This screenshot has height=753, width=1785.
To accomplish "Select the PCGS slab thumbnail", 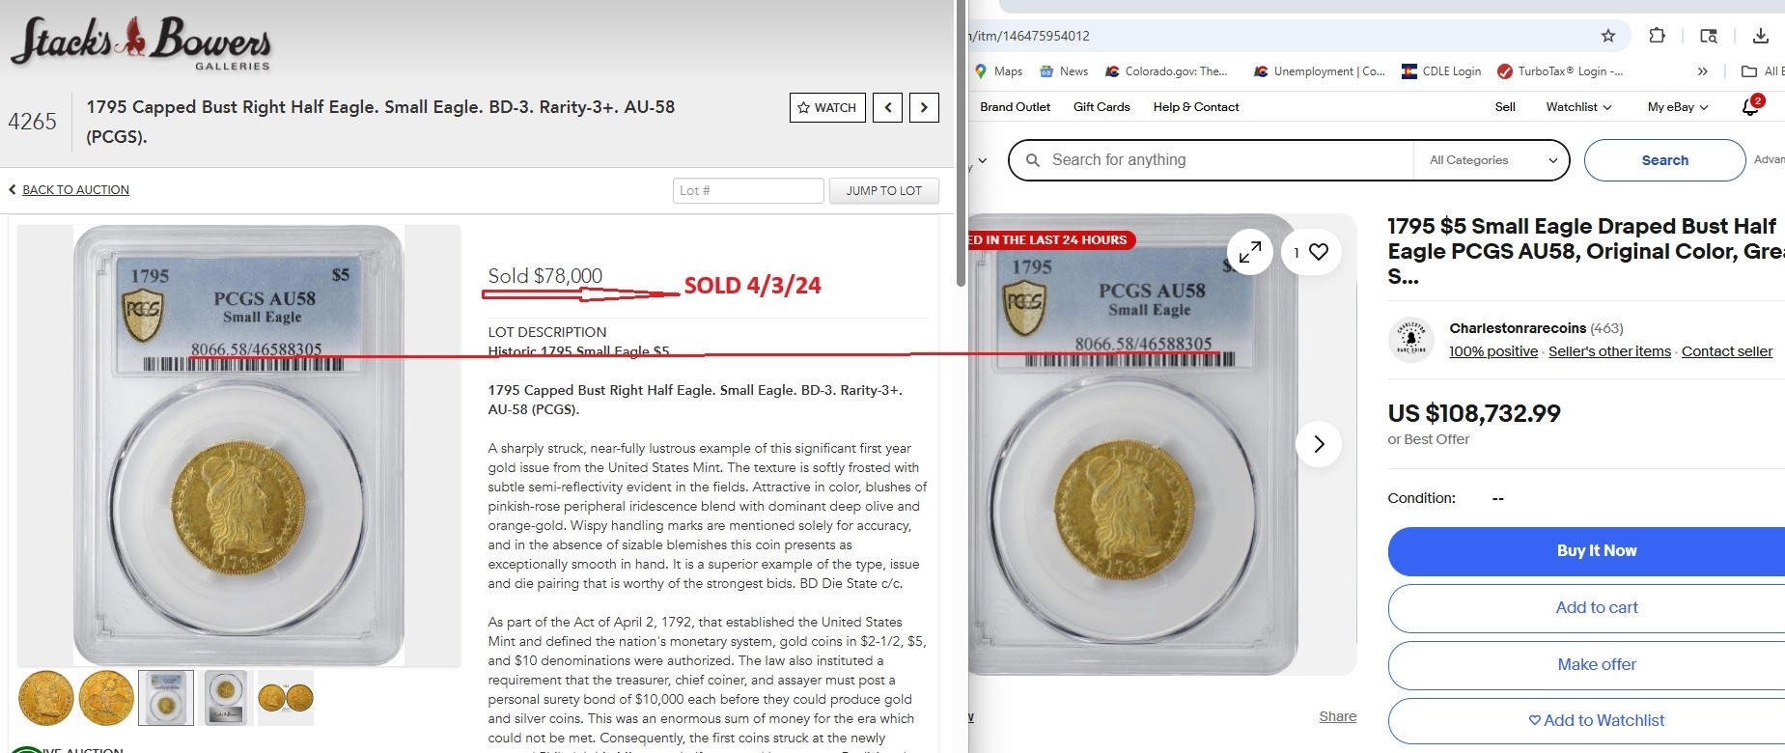I will (x=166, y=698).
